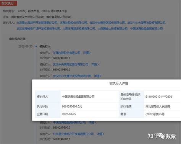Viewport: 181px width, 144px height.
Task: Click the 执行法院 label cell
Action: tap(131, 106)
